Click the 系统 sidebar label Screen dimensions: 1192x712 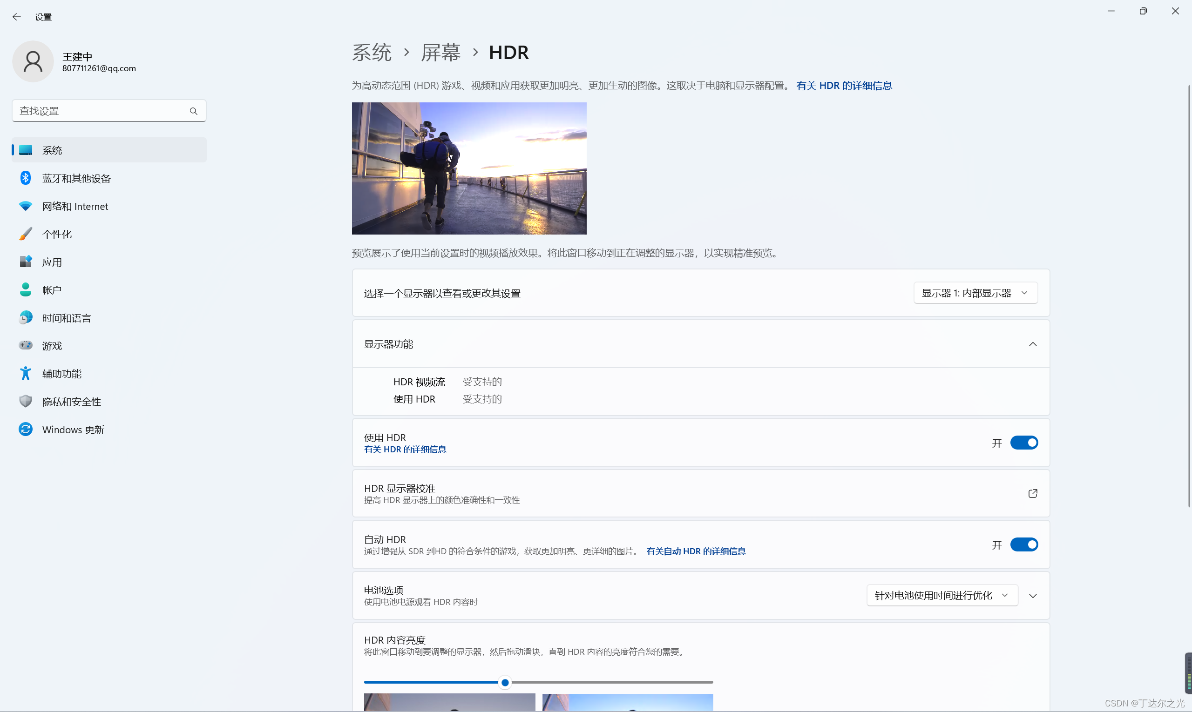coord(52,150)
